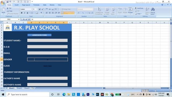Click the STUDENT NAME input box
Screen dimensions: 172x97
point(48,40)
